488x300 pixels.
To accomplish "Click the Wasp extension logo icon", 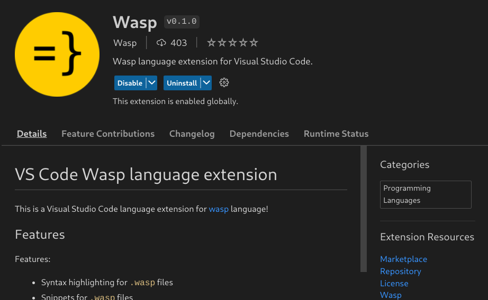I will click(x=57, y=54).
